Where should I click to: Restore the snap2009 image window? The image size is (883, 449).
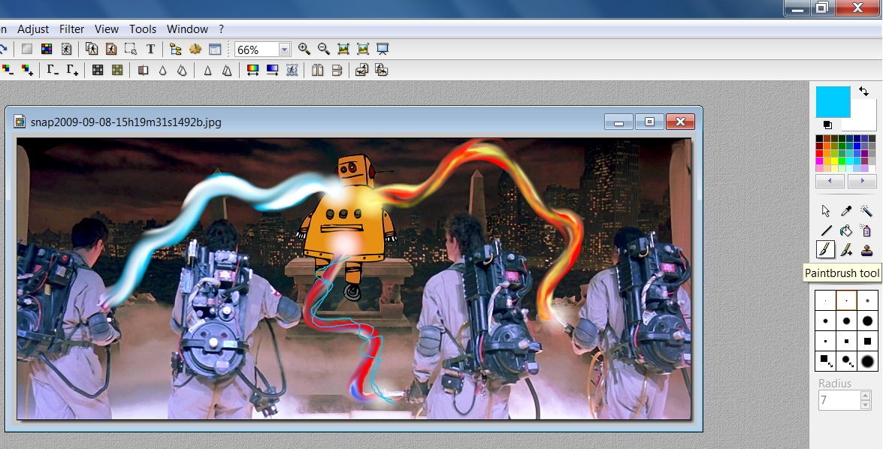pos(649,122)
